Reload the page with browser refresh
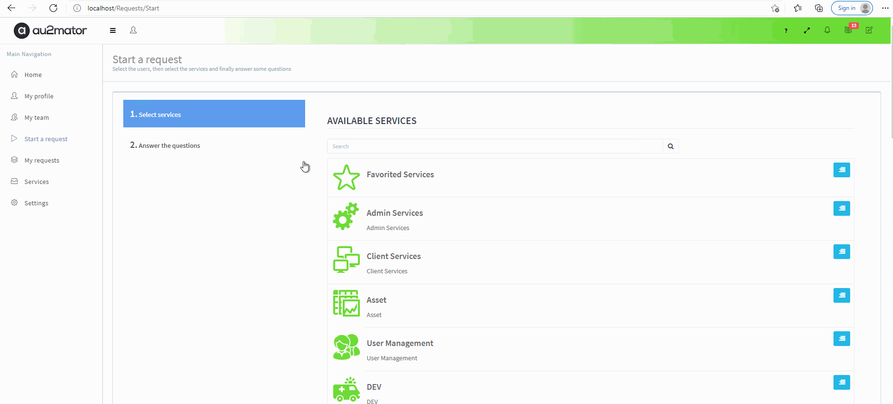Image resolution: width=893 pixels, height=404 pixels. coord(53,8)
